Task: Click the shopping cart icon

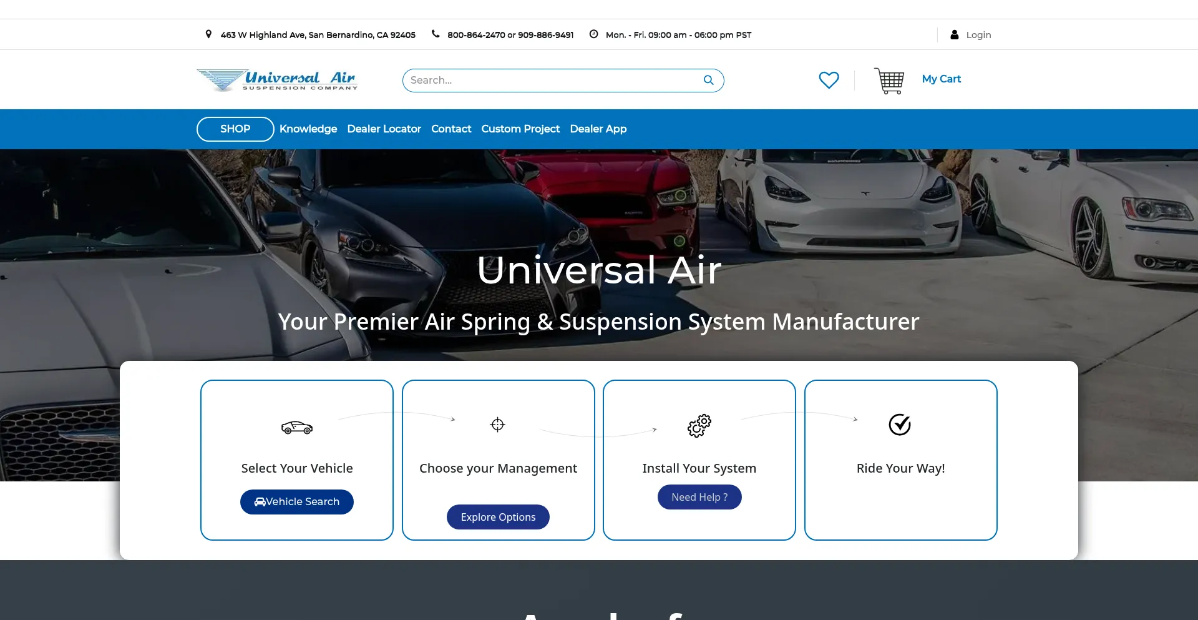Action: click(889, 81)
